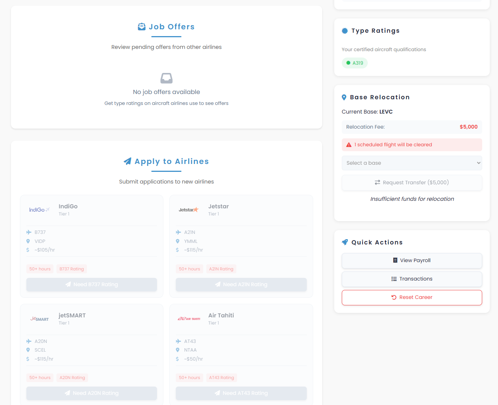Click the Type Ratings certificate badge icon

coord(345,31)
